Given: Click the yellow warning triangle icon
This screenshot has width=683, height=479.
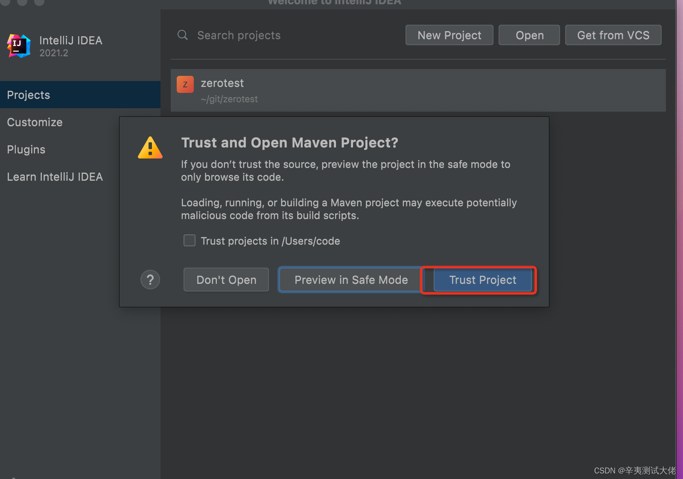Looking at the screenshot, I should 150,147.
